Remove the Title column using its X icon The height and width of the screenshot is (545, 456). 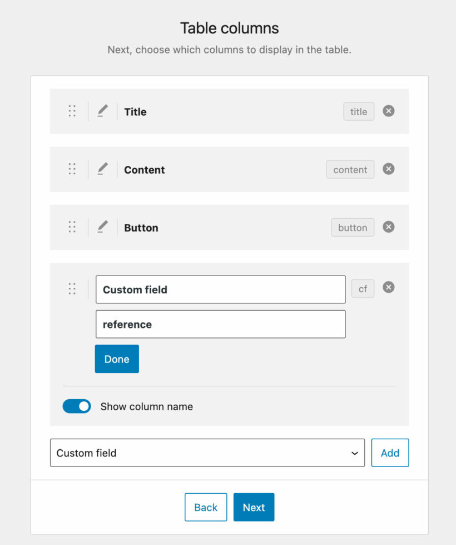coord(388,111)
